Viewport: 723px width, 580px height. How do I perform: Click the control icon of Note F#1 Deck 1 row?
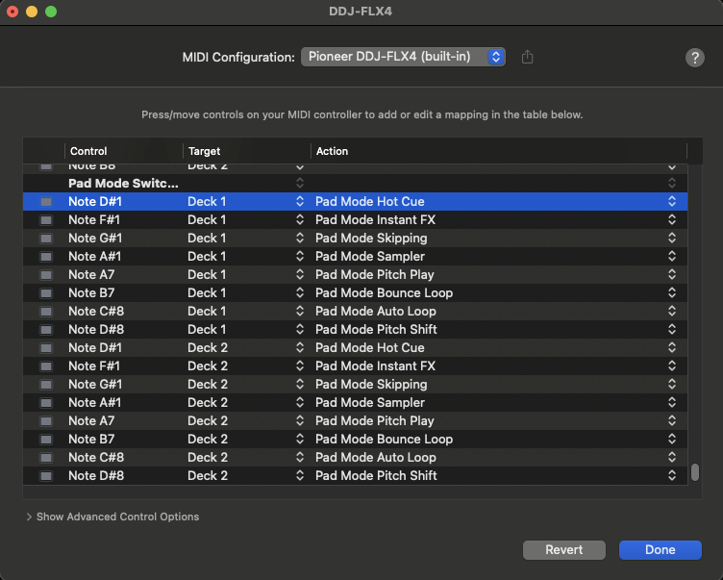click(46, 220)
